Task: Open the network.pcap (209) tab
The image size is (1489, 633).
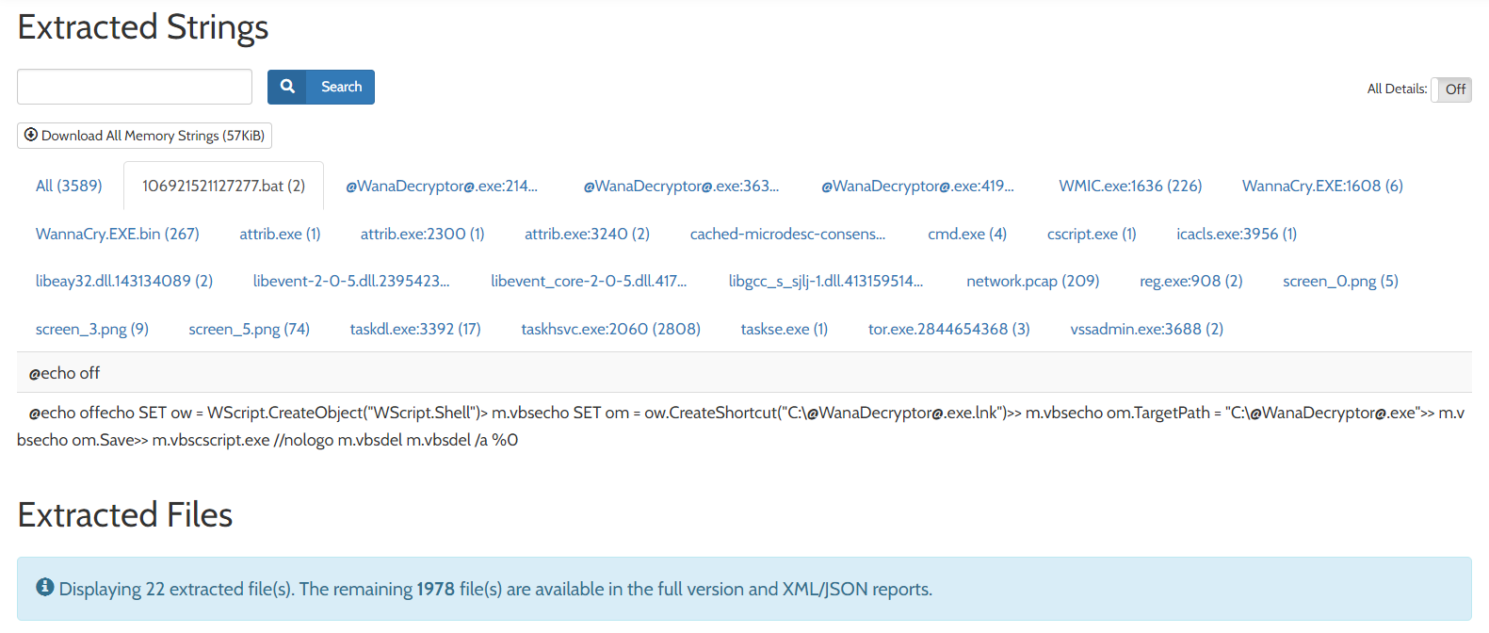Action: click(1032, 281)
